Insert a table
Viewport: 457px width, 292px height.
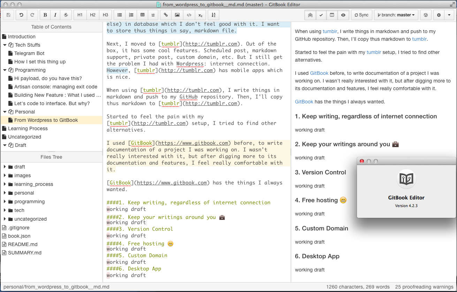pyautogui.click(x=142, y=15)
